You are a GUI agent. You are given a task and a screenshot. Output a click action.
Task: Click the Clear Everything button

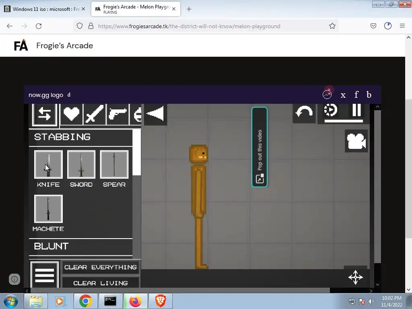100,268
